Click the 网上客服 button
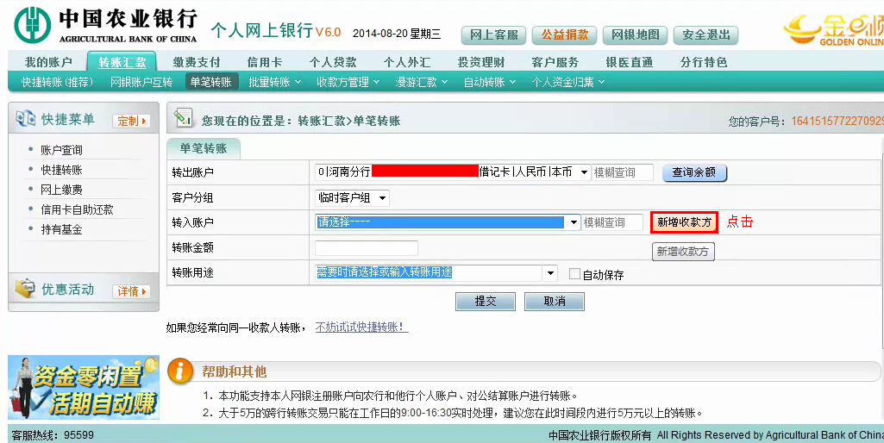 [494, 35]
